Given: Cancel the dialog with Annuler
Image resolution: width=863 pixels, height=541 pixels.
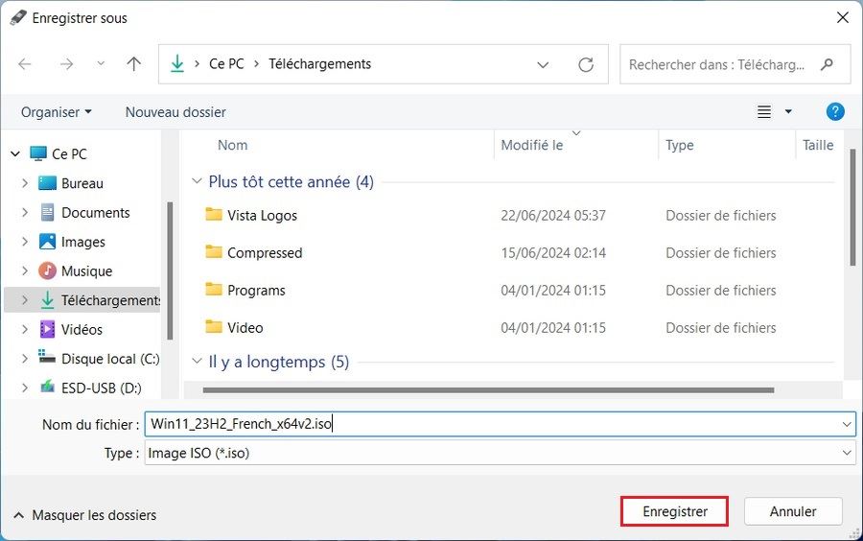Looking at the screenshot, I should (x=793, y=511).
